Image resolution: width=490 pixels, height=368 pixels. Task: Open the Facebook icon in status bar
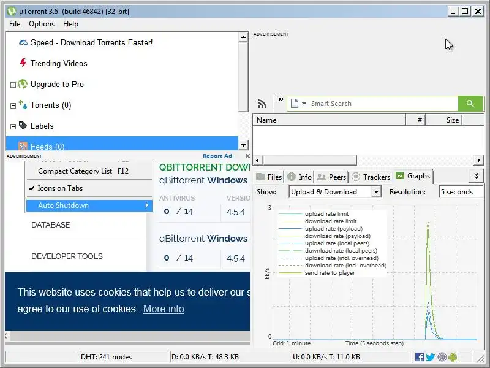(x=420, y=357)
